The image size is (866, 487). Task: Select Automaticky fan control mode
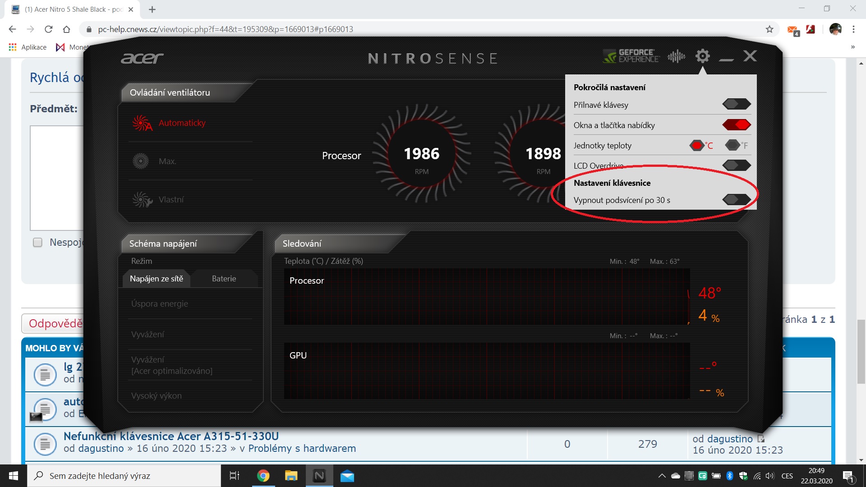coord(182,123)
